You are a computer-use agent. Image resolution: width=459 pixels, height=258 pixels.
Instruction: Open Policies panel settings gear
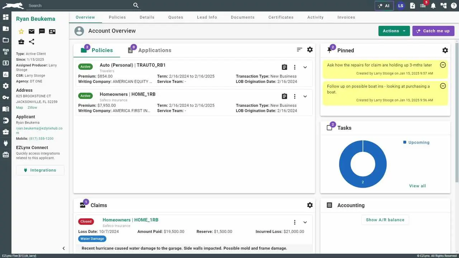(x=310, y=50)
